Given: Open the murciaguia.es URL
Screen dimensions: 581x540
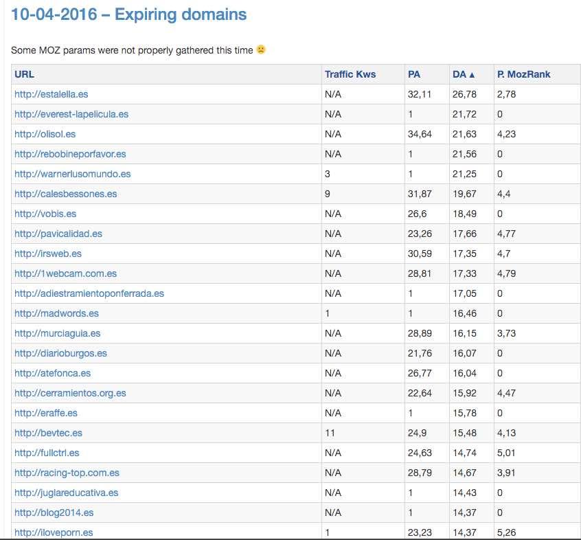Looking at the screenshot, I should point(58,333).
